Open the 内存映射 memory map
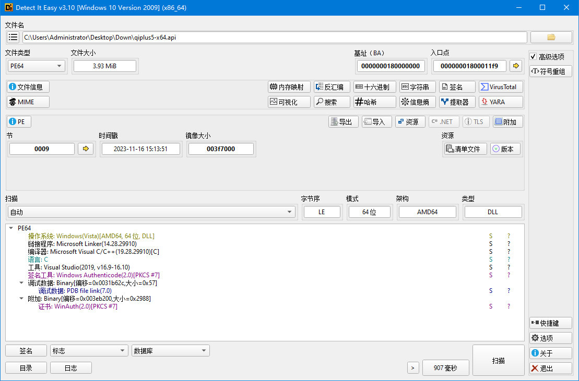The image size is (579, 381). (289, 87)
